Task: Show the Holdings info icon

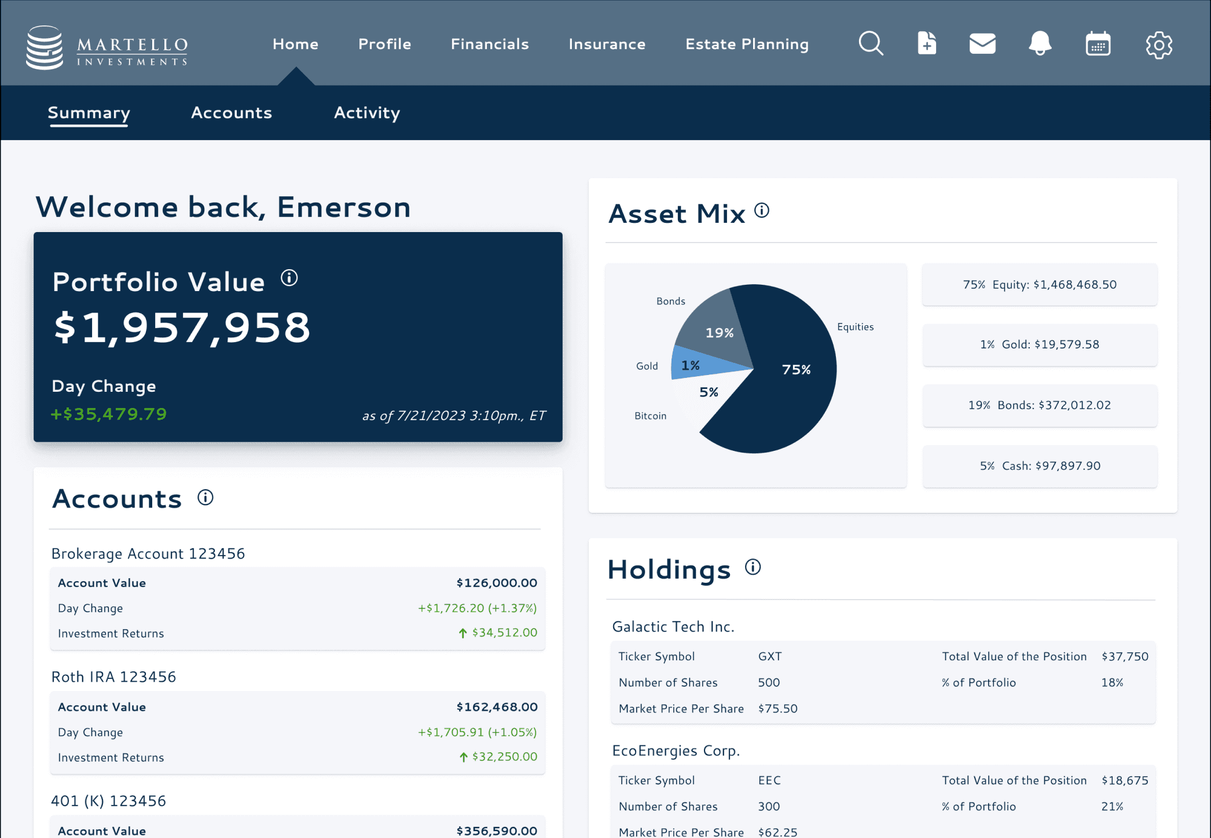Action: (x=753, y=567)
